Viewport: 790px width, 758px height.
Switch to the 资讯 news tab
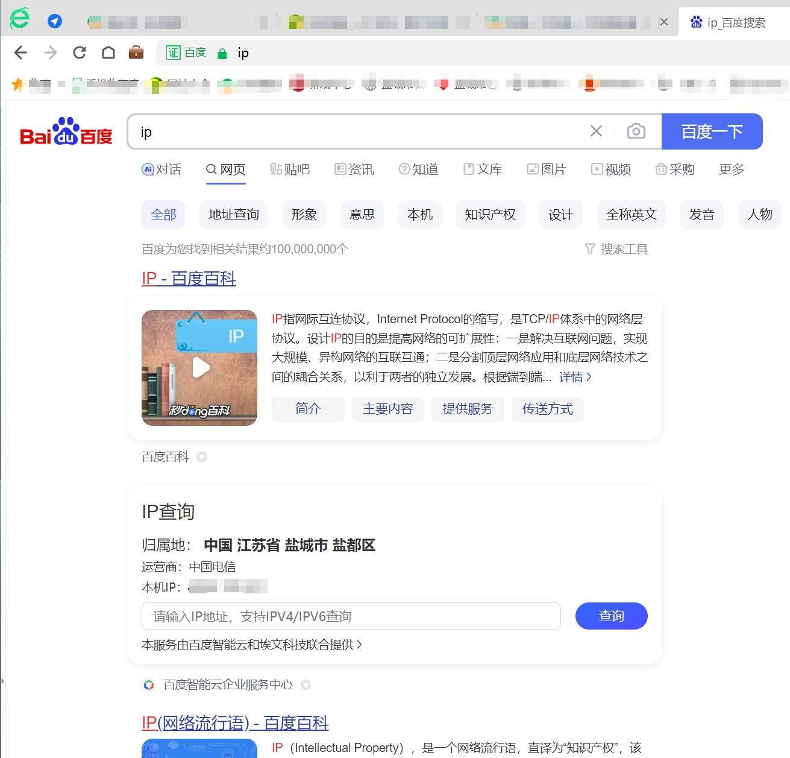pyautogui.click(x=354, y=169)
